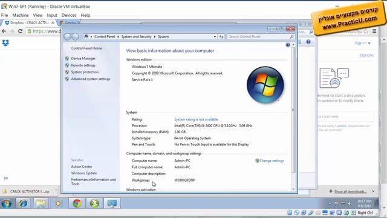Select the Dropbox tab in Chrome
This screenshot has width=387, height=218.
(x=29, y=23)
